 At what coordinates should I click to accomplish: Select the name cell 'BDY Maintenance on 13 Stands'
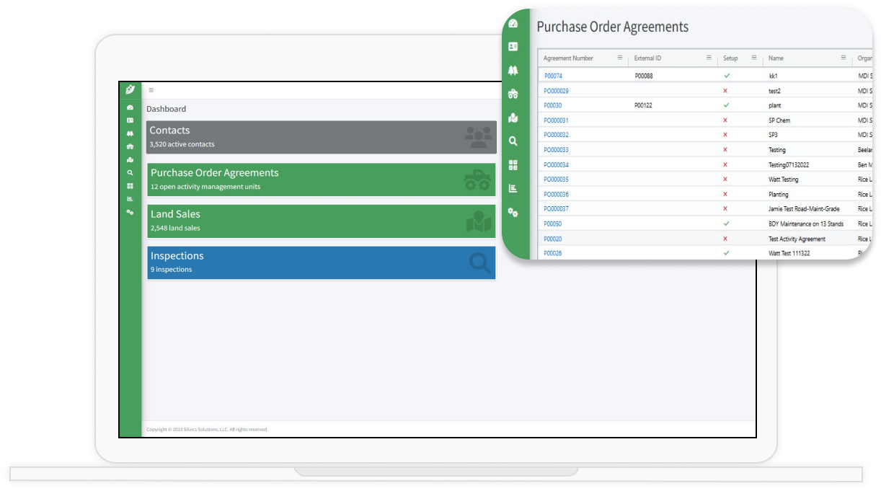(x=806, y=224)
